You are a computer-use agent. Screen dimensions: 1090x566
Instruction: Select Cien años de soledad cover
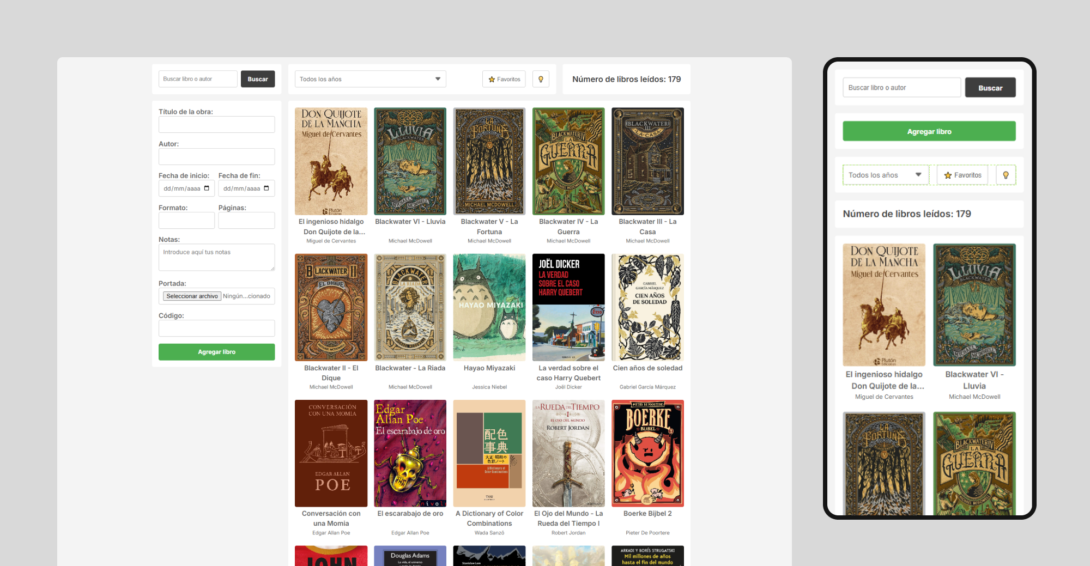(x=647, y=307)
